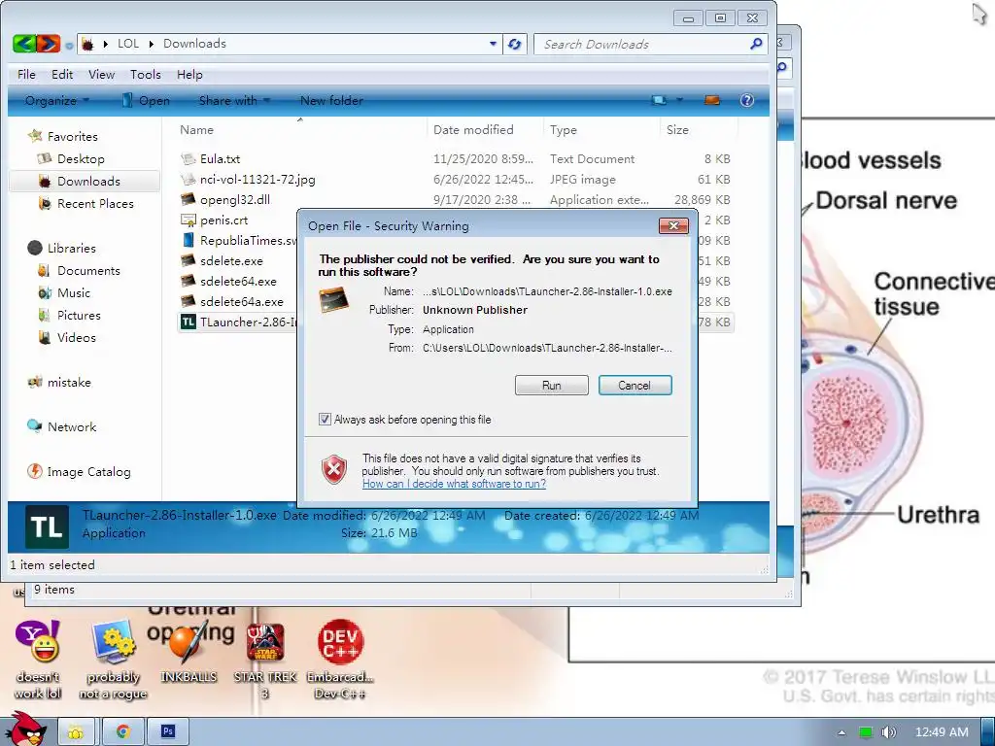Click the Angry Birds start button
Image resolution: width=995 pixels, height=746 pixels.
click(25, 729)
